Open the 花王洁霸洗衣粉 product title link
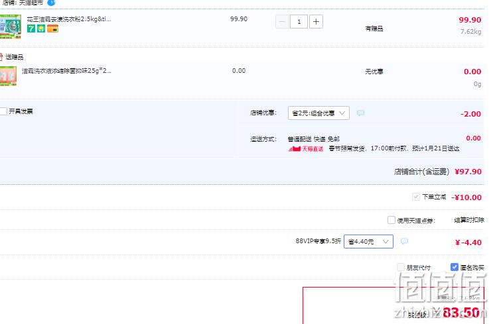The width and height of the screenshot is (493, 324). click(x=69, y=19)
